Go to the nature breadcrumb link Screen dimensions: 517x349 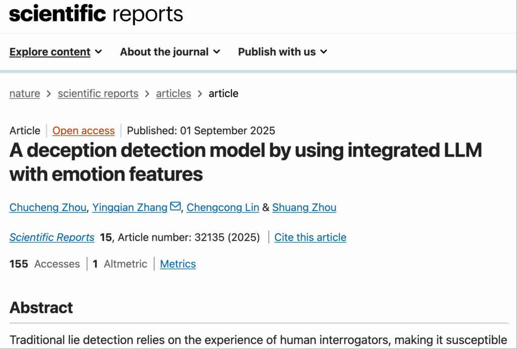25,93
